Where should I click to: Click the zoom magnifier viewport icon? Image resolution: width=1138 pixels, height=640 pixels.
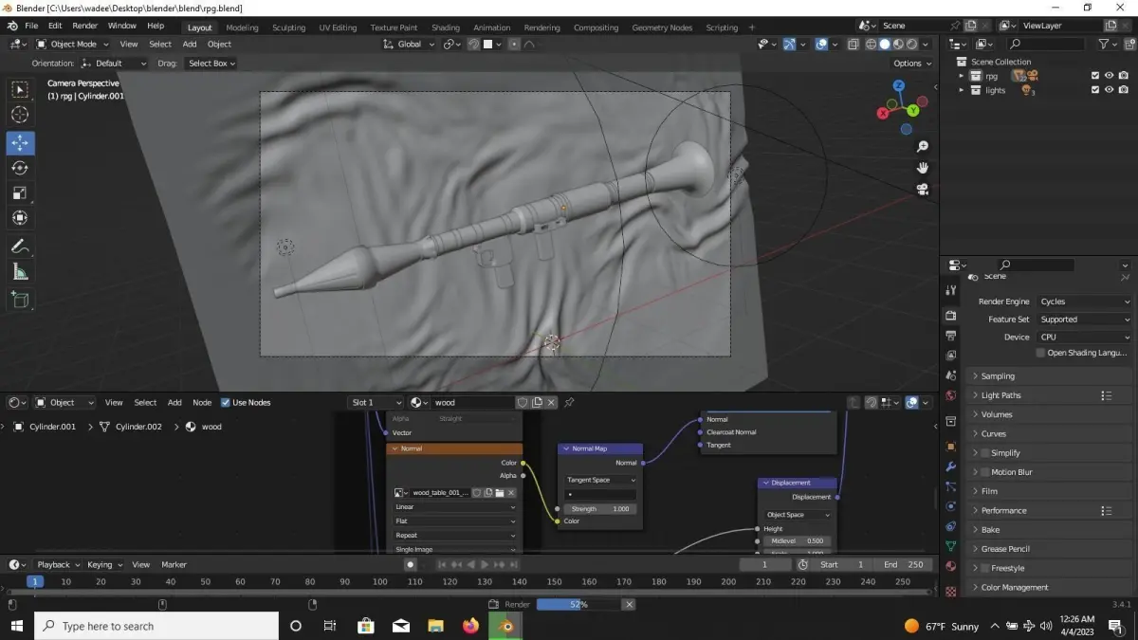(x=922, y=147)
